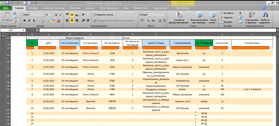Open the font size 11 dropdown

point(52,15)
